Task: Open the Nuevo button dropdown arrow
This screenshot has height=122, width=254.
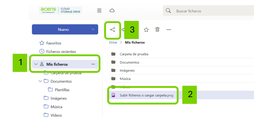Action: coord(93,29)
